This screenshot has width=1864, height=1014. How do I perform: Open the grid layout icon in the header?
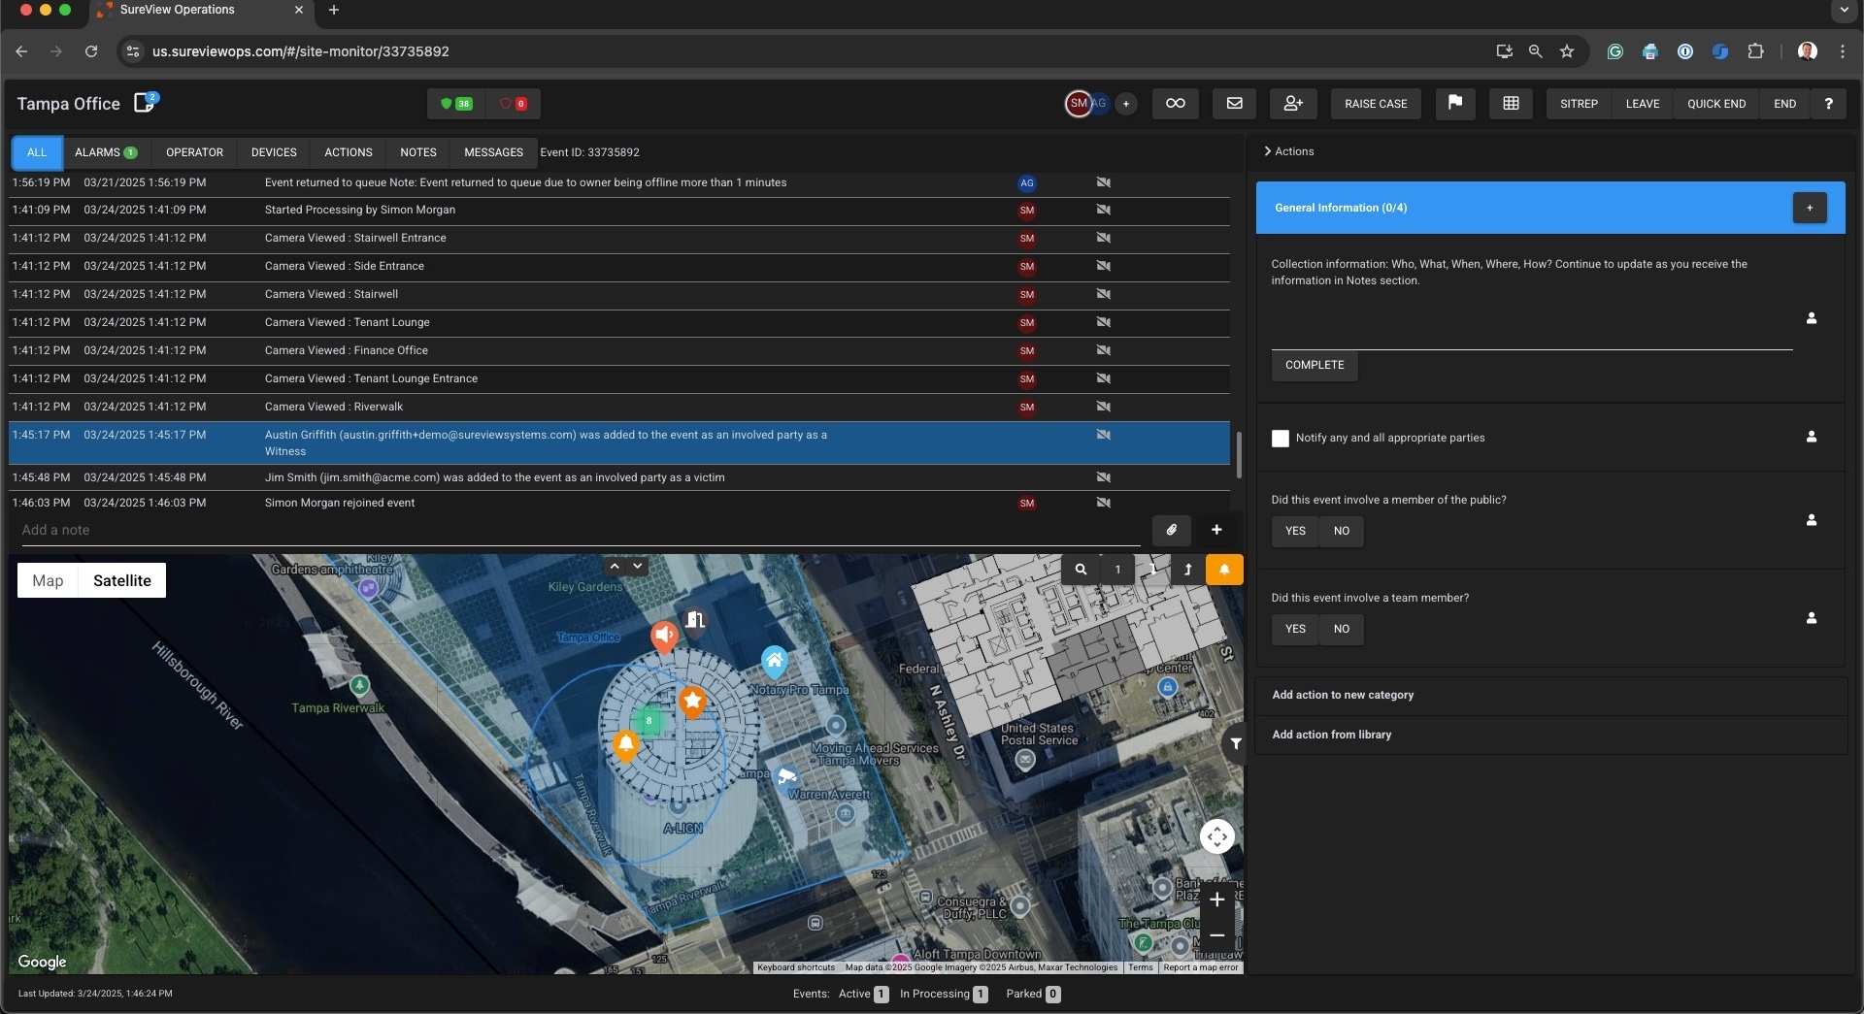1511,104
